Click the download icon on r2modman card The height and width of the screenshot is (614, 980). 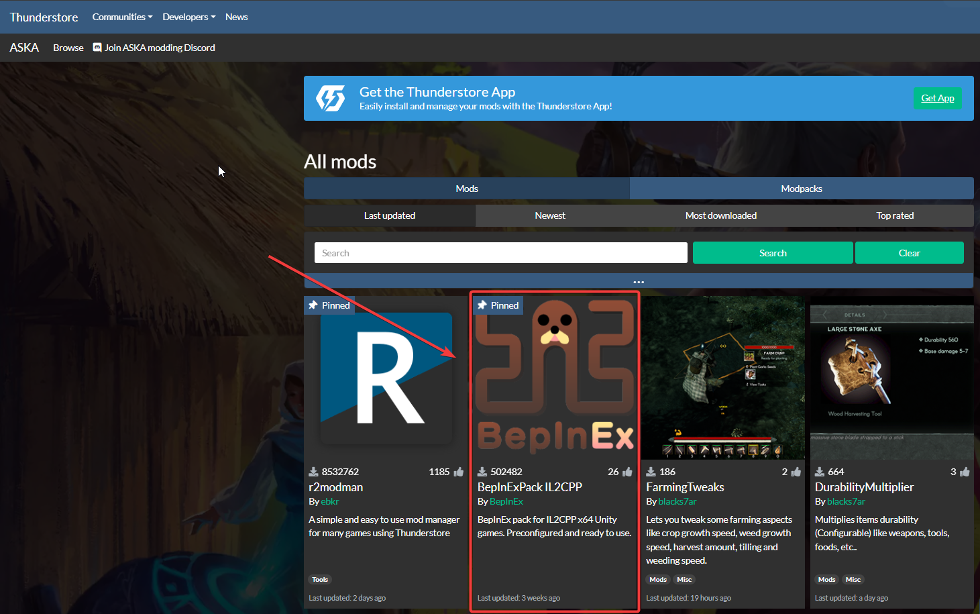[x=313, y=472]
